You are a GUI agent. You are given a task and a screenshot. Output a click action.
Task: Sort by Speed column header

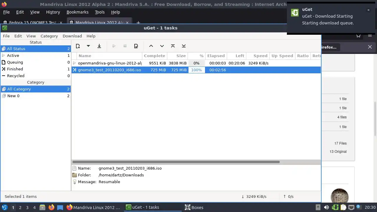click(x=258, y=56)
